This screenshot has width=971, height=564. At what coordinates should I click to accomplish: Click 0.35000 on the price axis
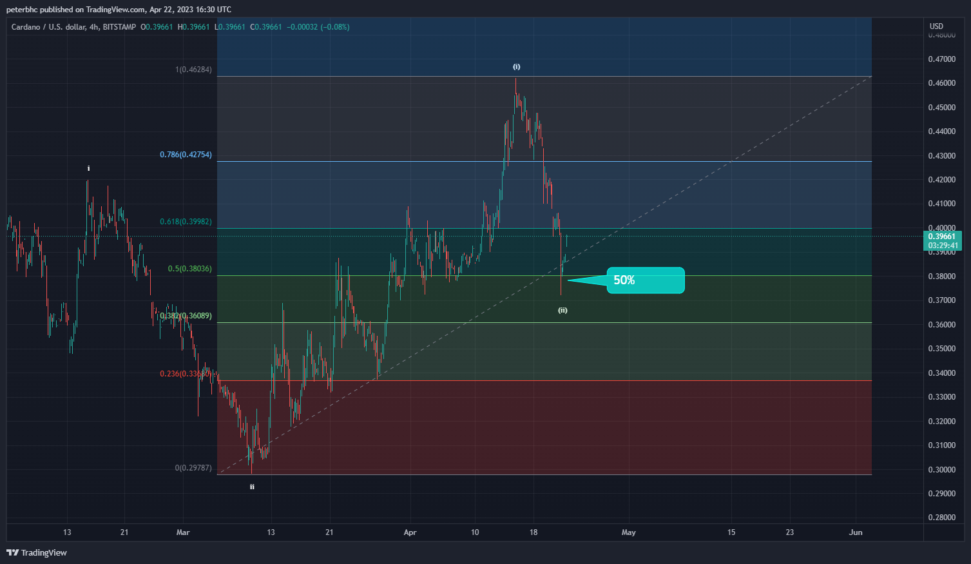pos(942,349)
